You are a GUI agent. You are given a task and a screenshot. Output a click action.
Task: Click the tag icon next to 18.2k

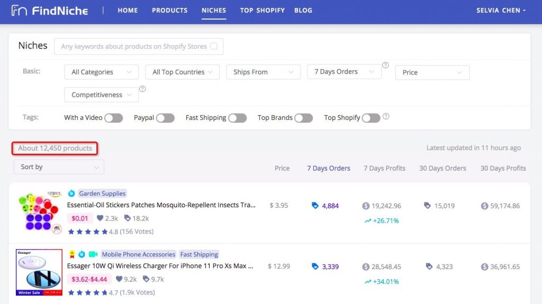[127, 218]
